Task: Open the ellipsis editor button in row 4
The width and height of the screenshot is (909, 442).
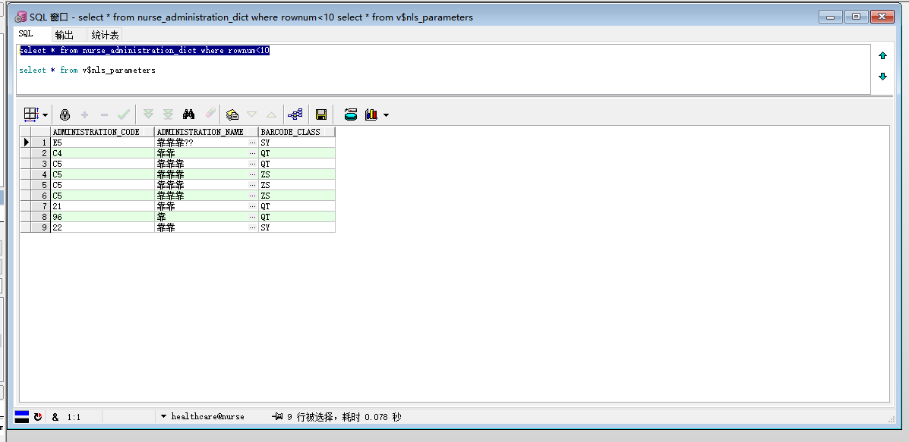Action: point(252,174)
